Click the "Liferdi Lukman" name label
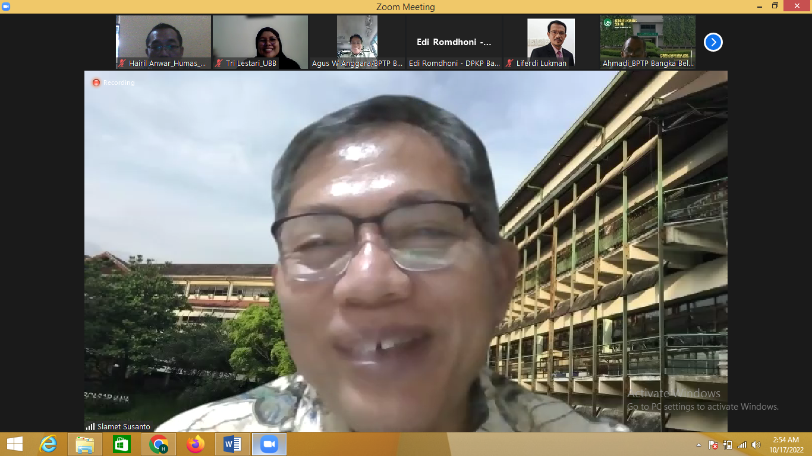The height and width of the screenshot is (456, 812). tap(542, 63)
